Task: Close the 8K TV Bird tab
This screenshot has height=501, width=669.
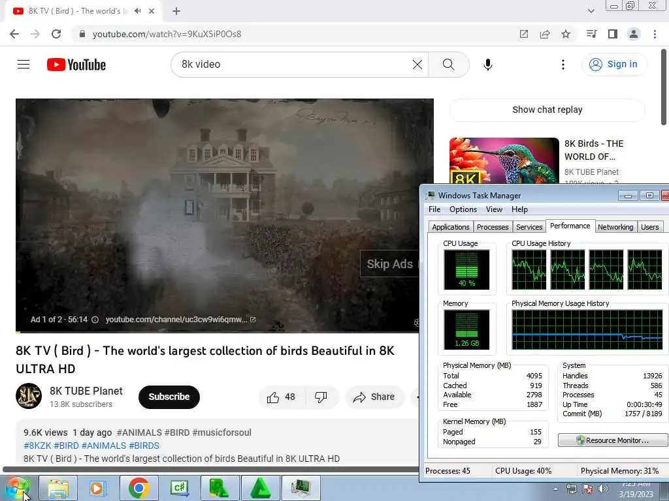Action: [152, 11]
